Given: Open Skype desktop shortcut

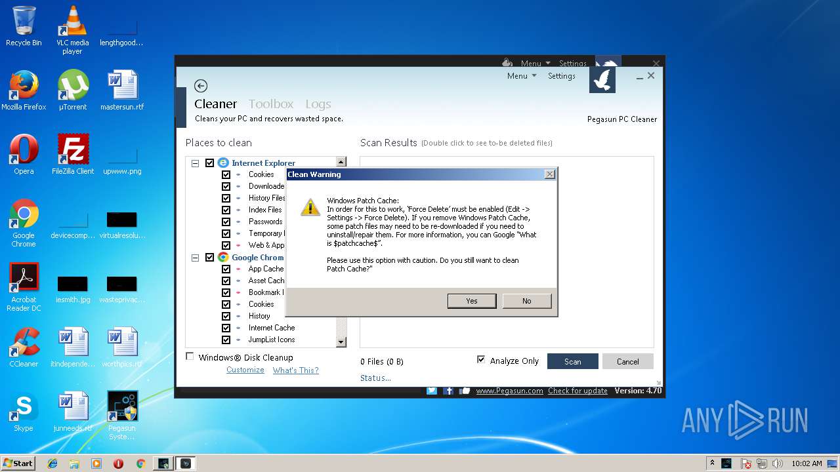Looking at the screenshot, I should point(24,412).
